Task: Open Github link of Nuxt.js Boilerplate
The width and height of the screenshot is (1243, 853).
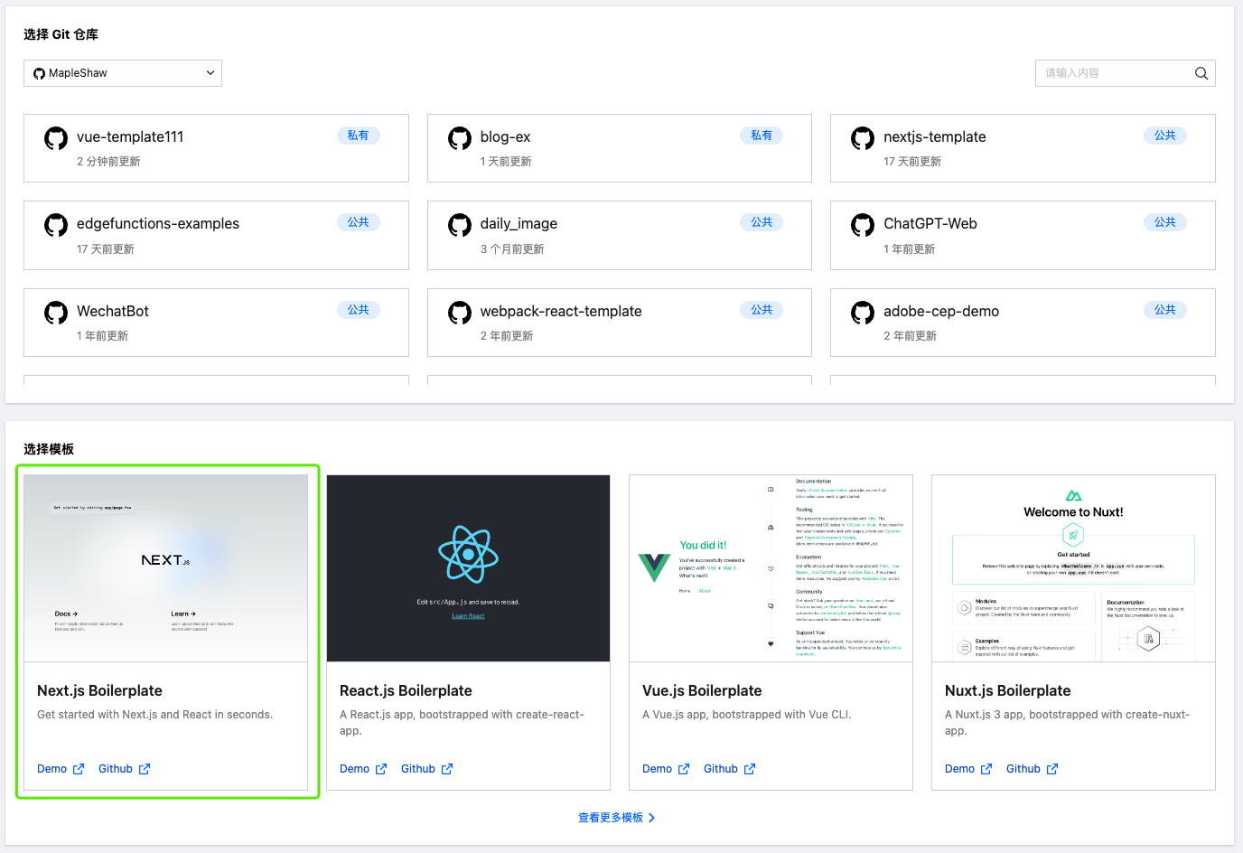Action: [x=1023, y=769]
